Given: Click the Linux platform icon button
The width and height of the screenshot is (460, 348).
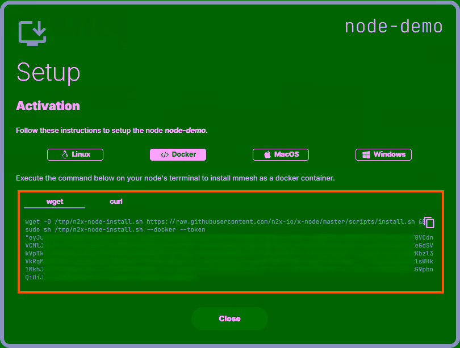Looking at the screenshot, I should coord(75,154).
